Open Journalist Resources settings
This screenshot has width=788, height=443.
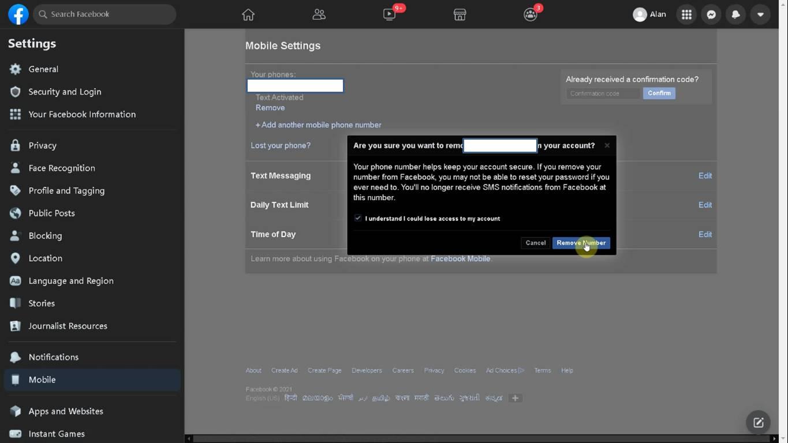[x=92, y=326]
